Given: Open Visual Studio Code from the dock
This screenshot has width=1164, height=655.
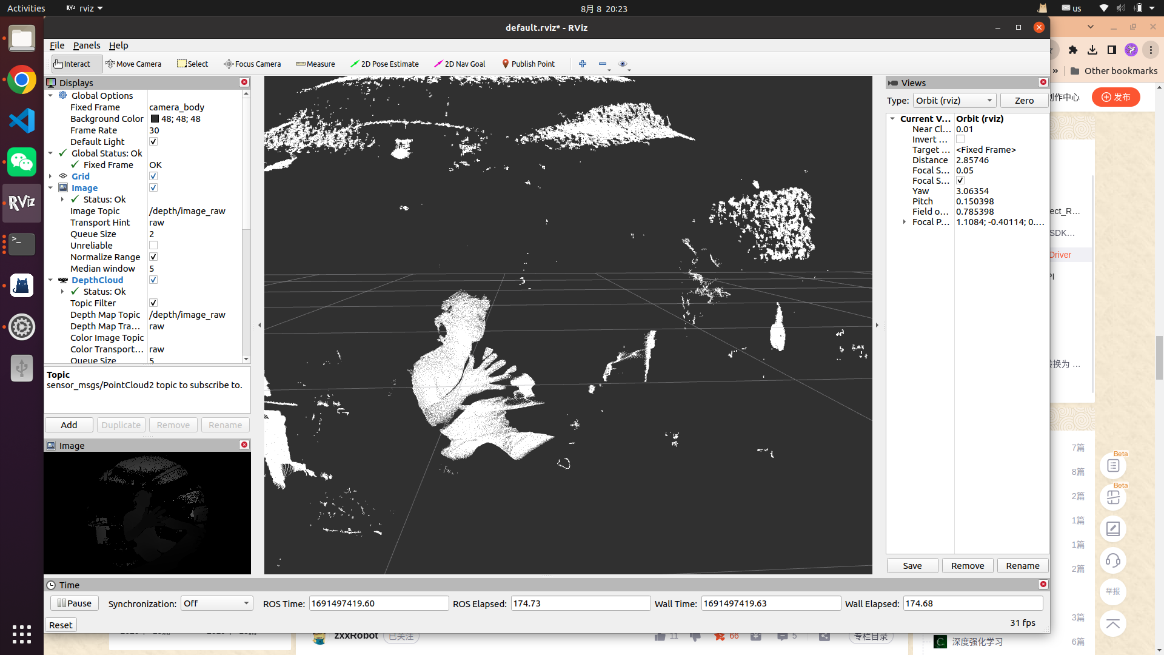Looking at the screenshot, I should [22, 121].
